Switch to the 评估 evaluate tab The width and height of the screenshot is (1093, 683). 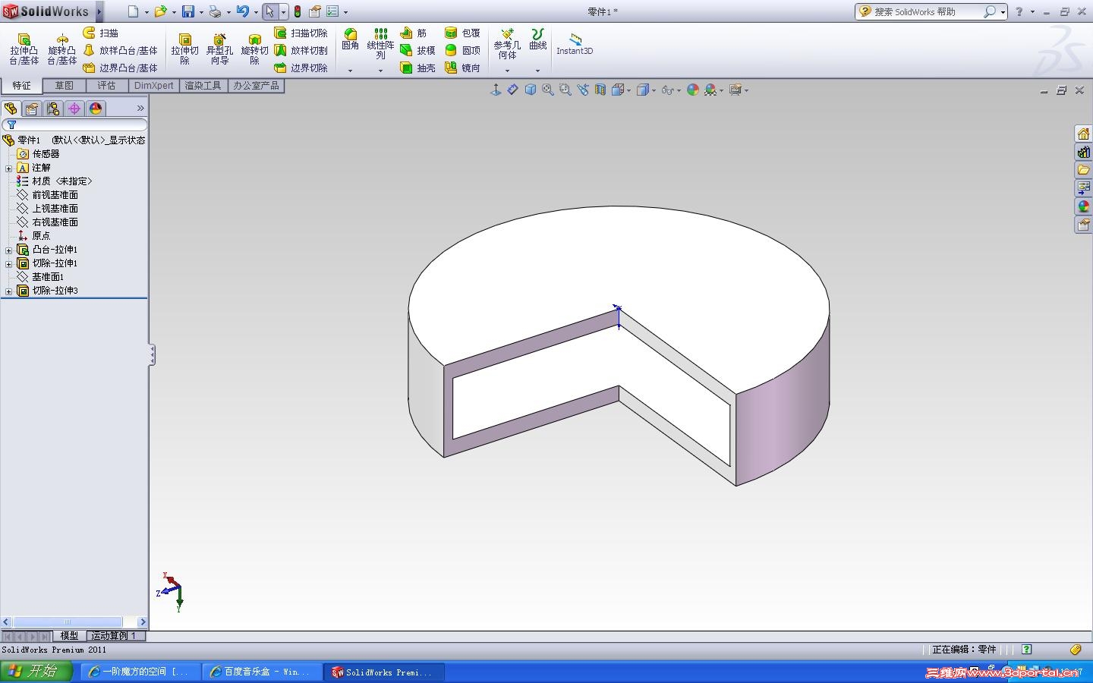click(107, 86)
